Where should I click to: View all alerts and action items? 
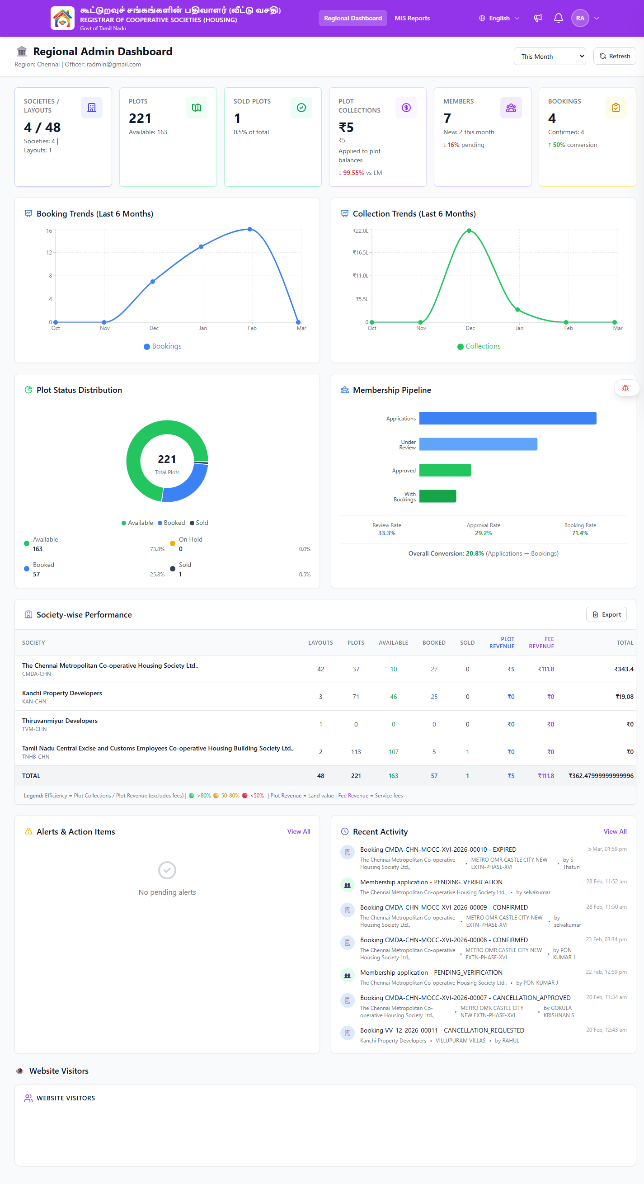[x=299, y=831]
